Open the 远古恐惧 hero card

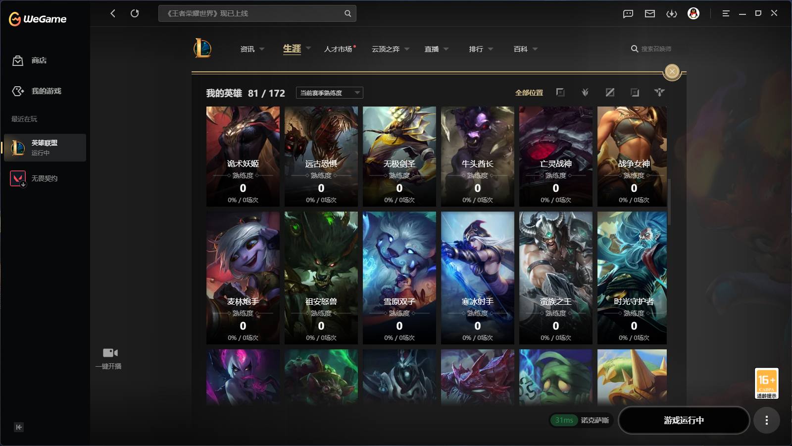321,157
